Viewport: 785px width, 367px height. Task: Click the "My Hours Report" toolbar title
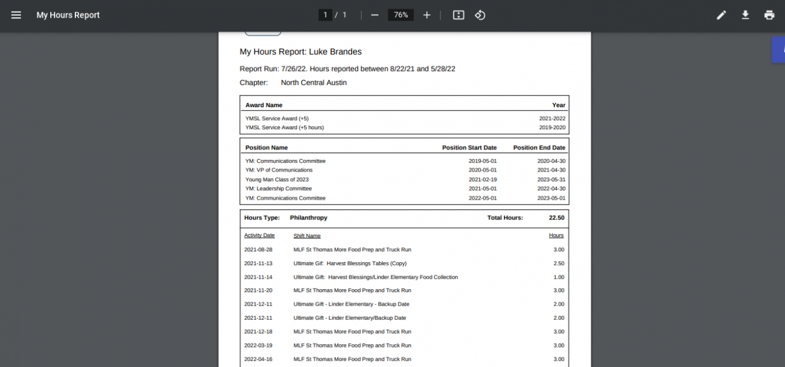68,15
